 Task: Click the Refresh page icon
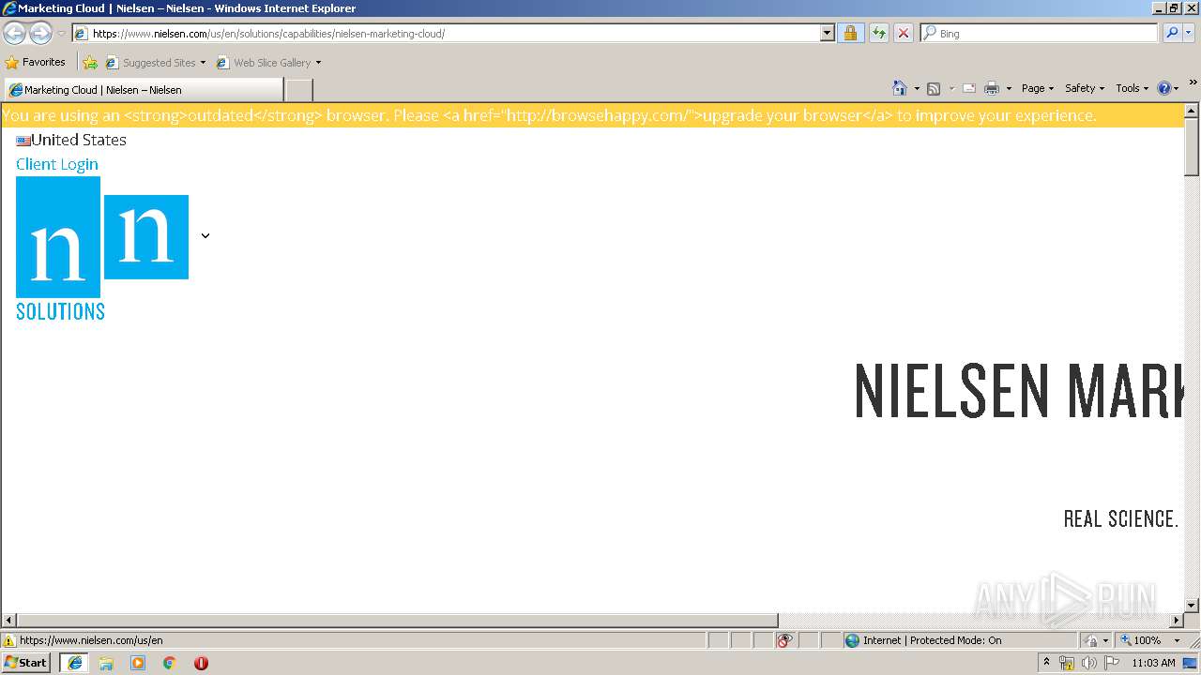pos(878,33)
